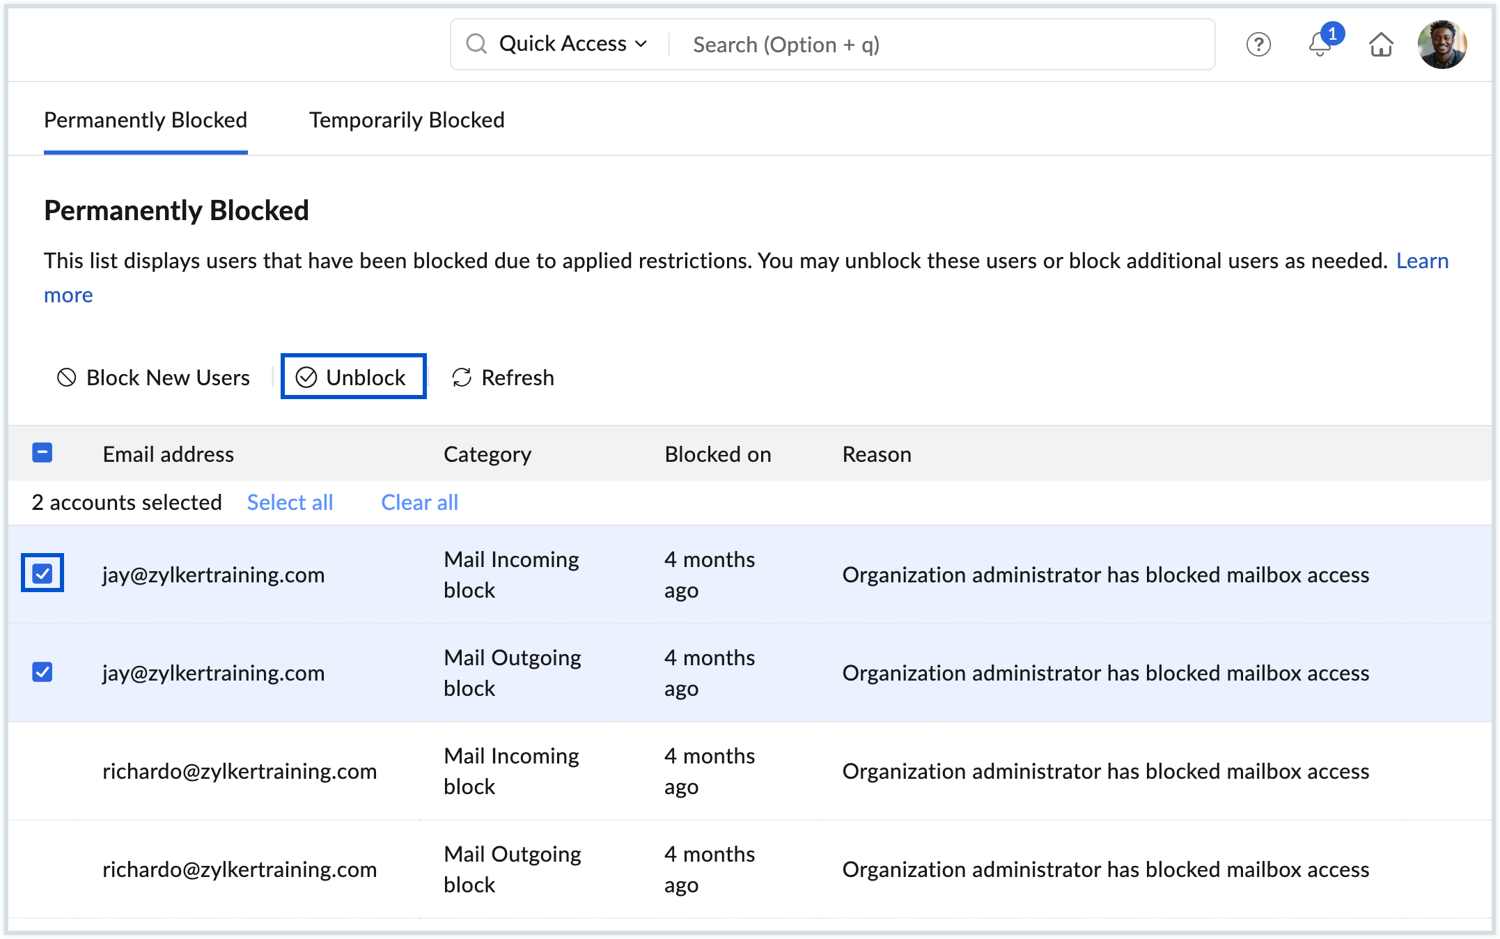
Task: Uncheck jay's Mail Incoming block row
Action: pyautogui.click(x=42, y=573)
